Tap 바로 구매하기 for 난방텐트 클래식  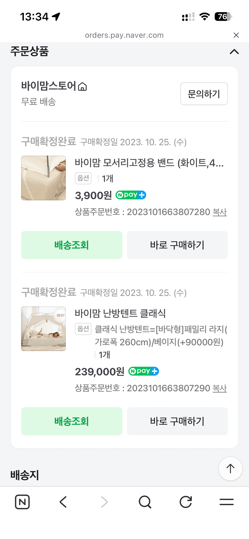(x=177, y=421)
